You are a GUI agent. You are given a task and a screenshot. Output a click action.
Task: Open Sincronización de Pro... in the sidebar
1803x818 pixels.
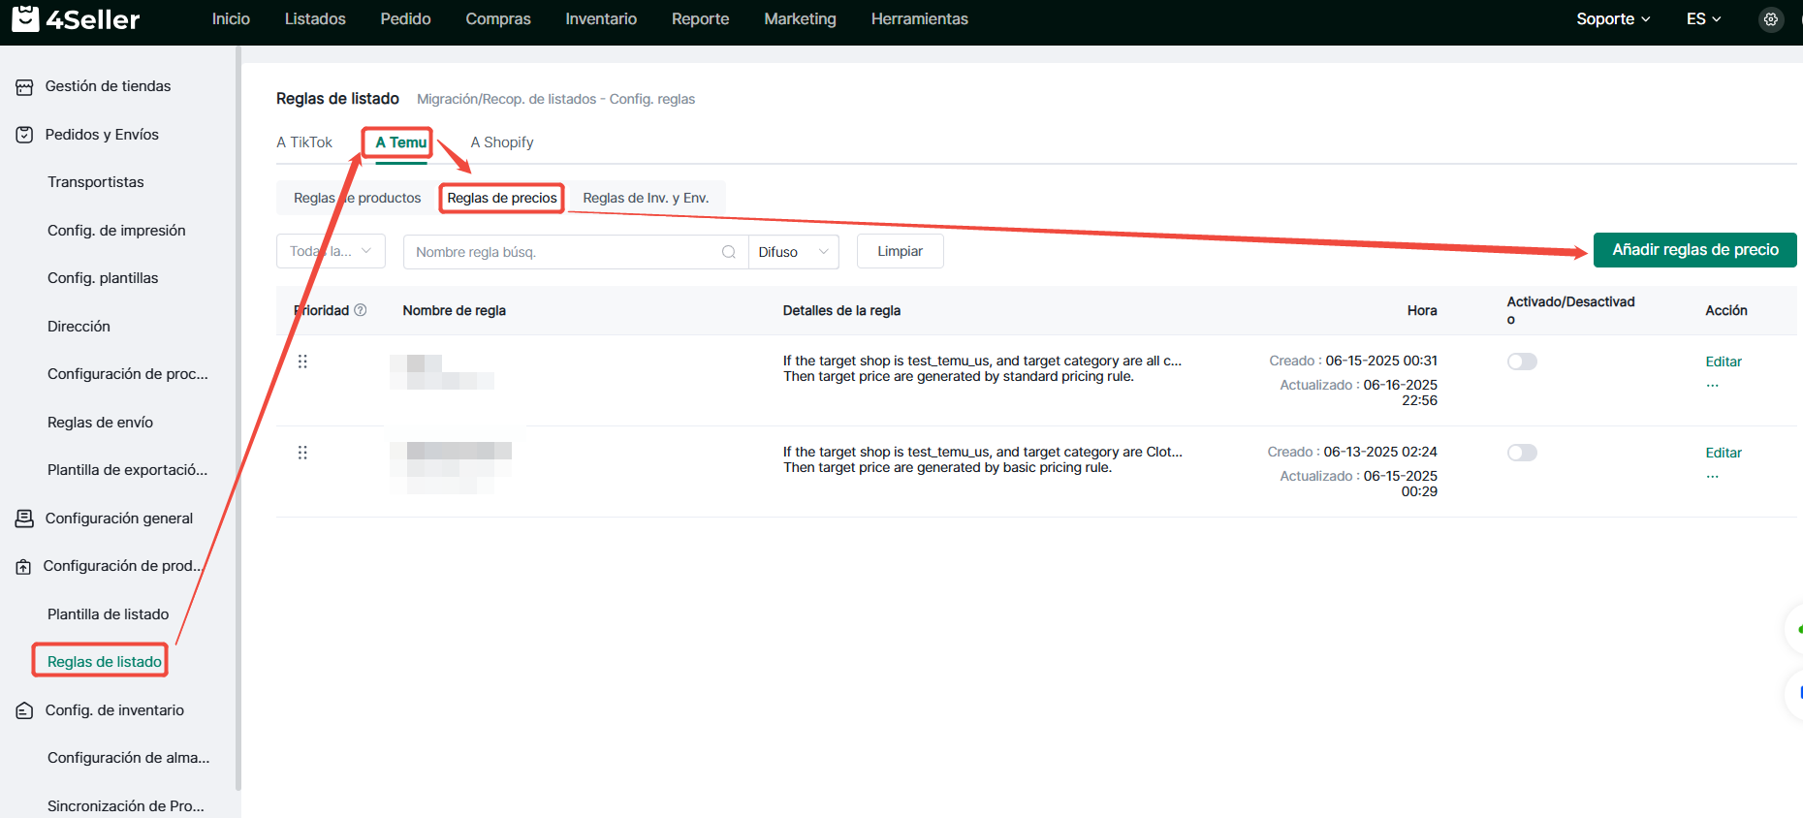point(126,806)
